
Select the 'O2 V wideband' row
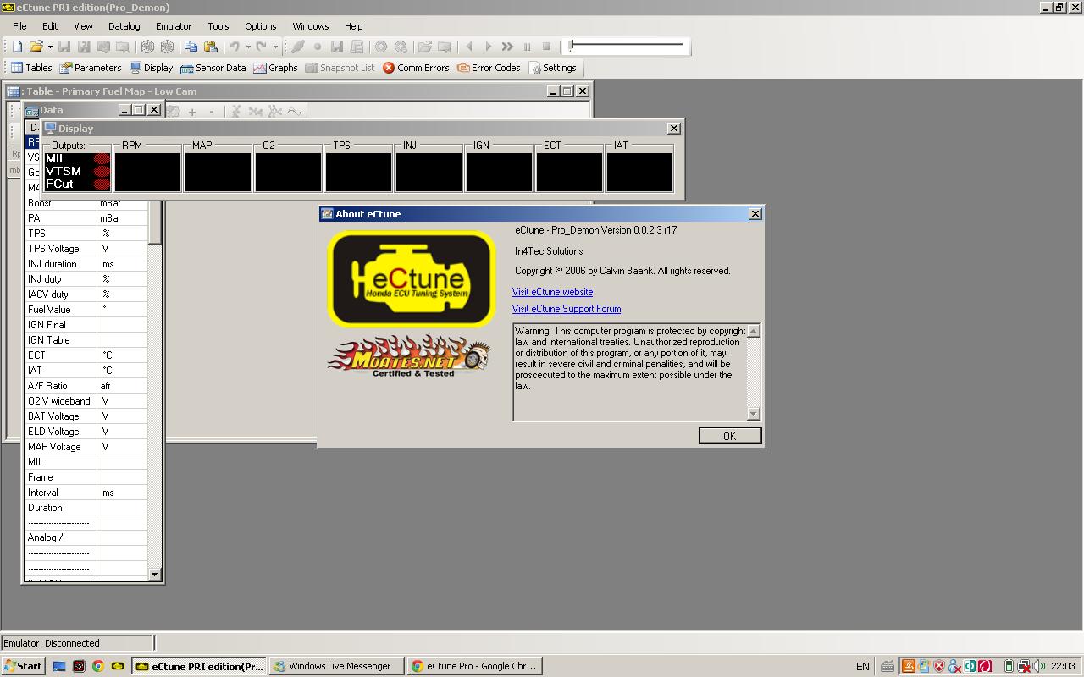pos(86,401)
